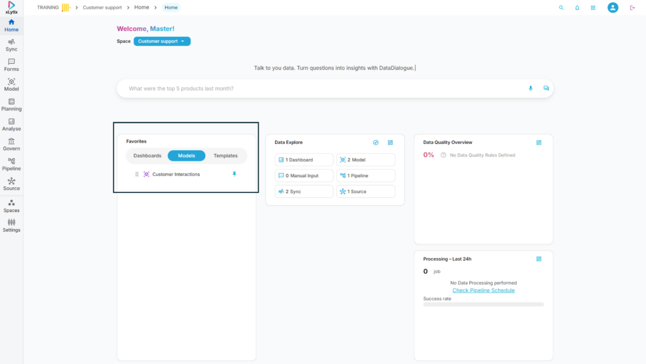Go to Model in the sidebar
The image size is (646, 364).
(11, 85)
